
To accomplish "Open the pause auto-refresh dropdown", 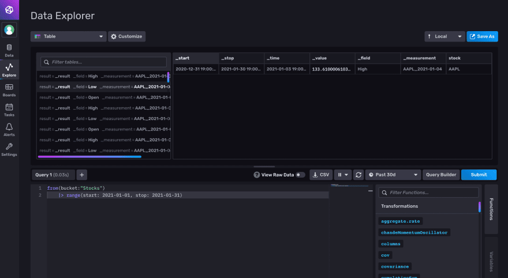I will coord(343,175).
